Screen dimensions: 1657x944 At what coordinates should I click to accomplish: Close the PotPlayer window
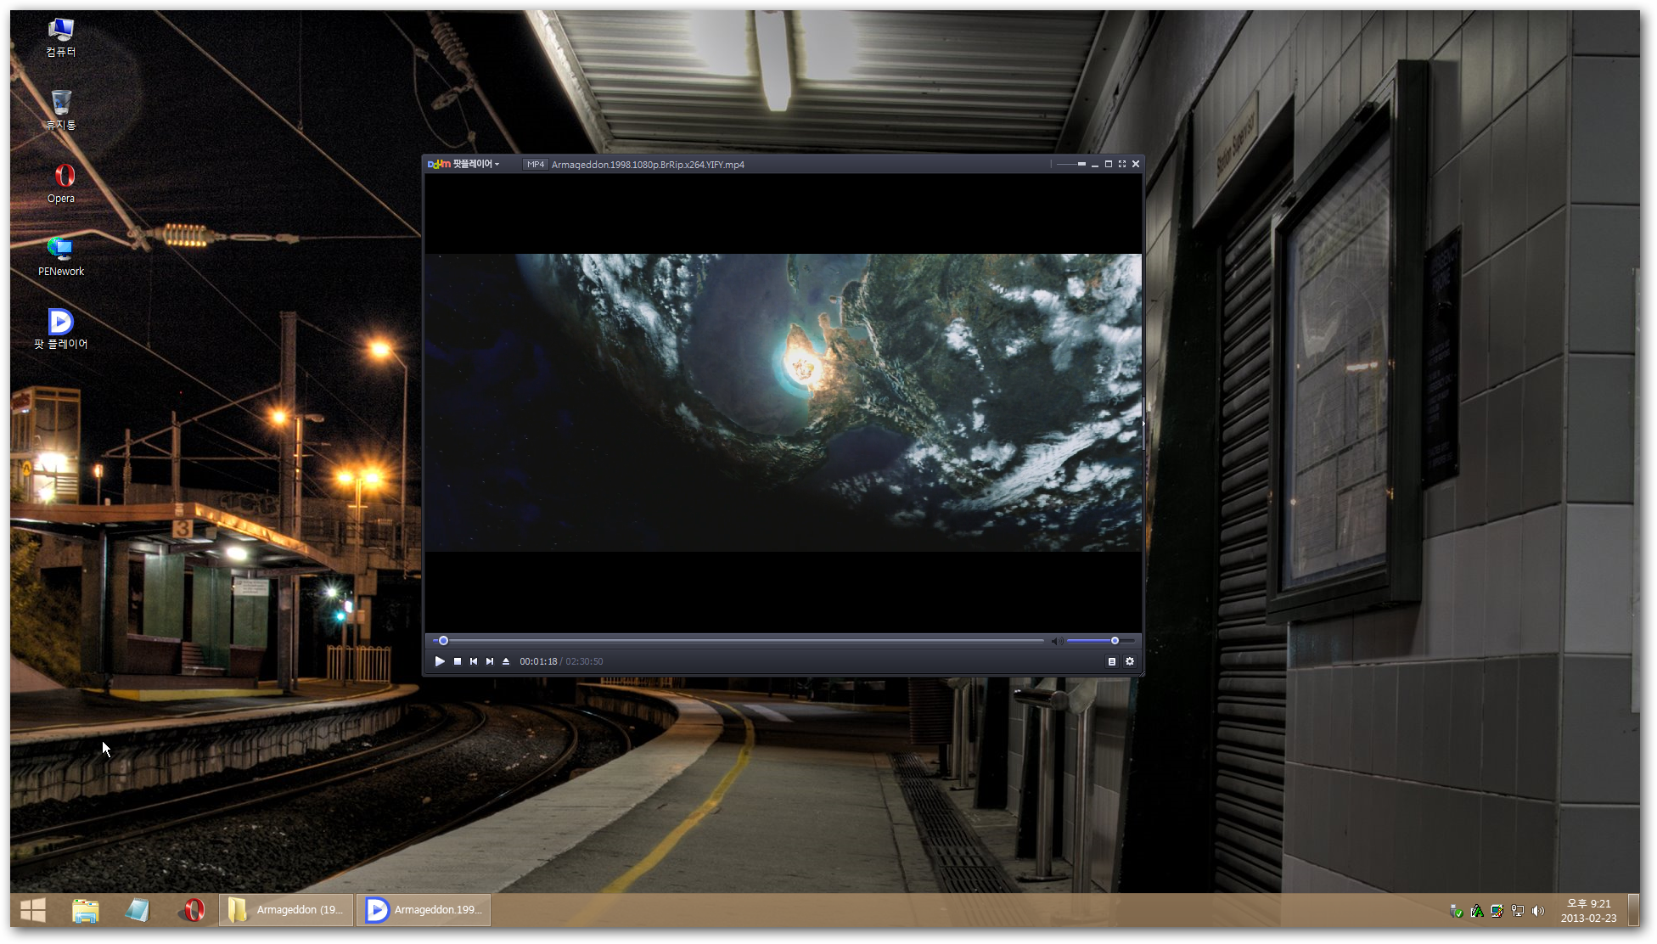[x=1136, y=164]
